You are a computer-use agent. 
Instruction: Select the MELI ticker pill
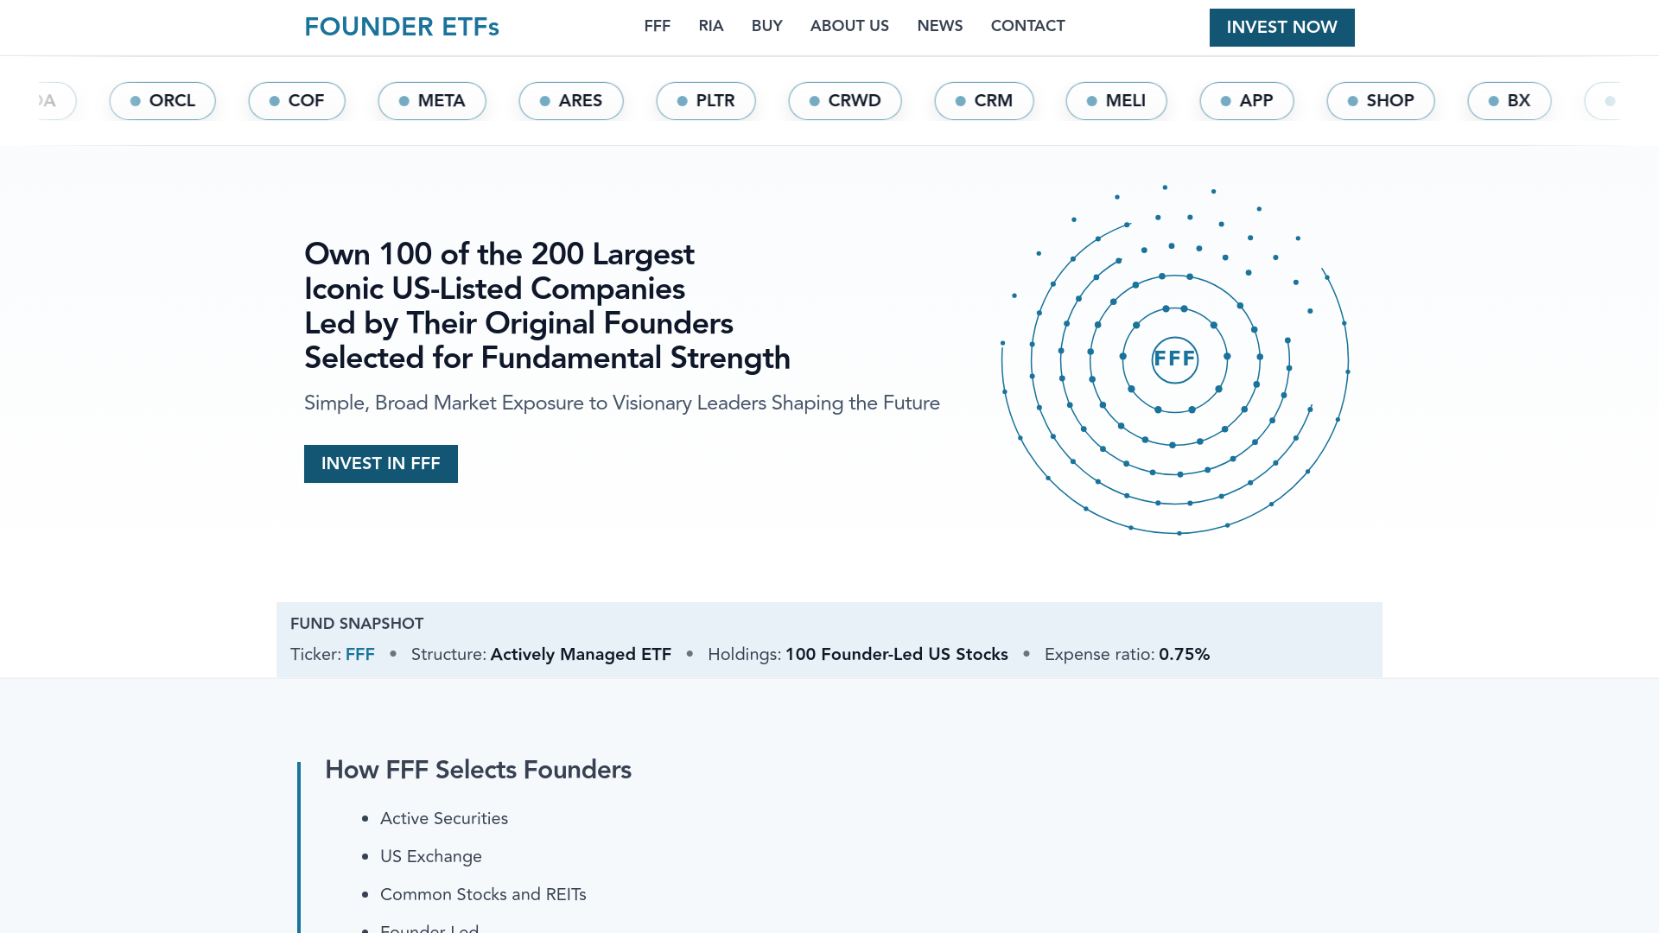pyautogui.click(x=1116, y=101)
